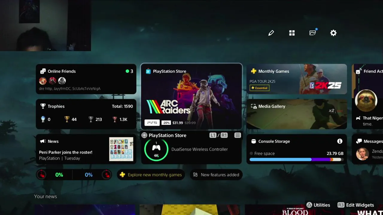Open the options menu icon beside R1
The width and height of the screenshot is (383, 215).
238,135
